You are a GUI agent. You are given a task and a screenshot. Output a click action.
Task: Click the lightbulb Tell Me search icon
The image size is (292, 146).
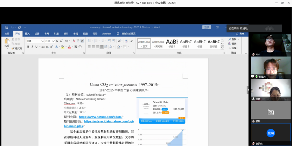point(118,34)
